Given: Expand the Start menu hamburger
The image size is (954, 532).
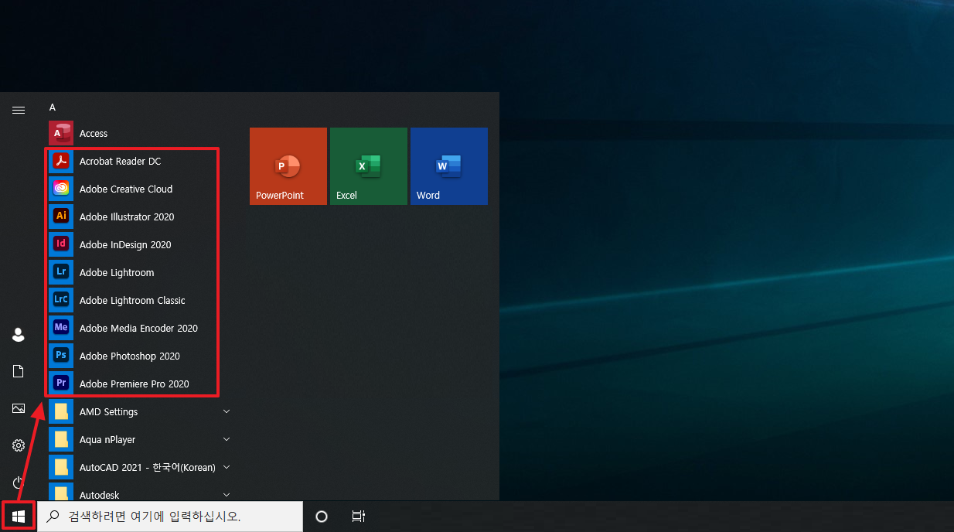Looking at the screenshot, I should coord(19,110).
